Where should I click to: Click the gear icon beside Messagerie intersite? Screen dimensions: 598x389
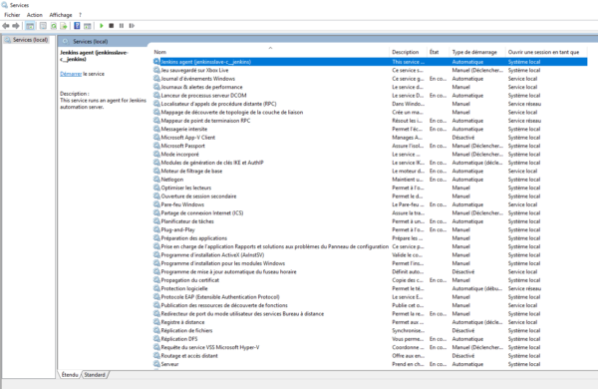(x=156, y=129)
